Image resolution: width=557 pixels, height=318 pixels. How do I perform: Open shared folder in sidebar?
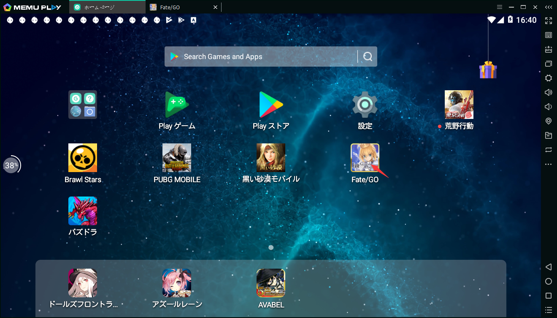click(549, 135)
